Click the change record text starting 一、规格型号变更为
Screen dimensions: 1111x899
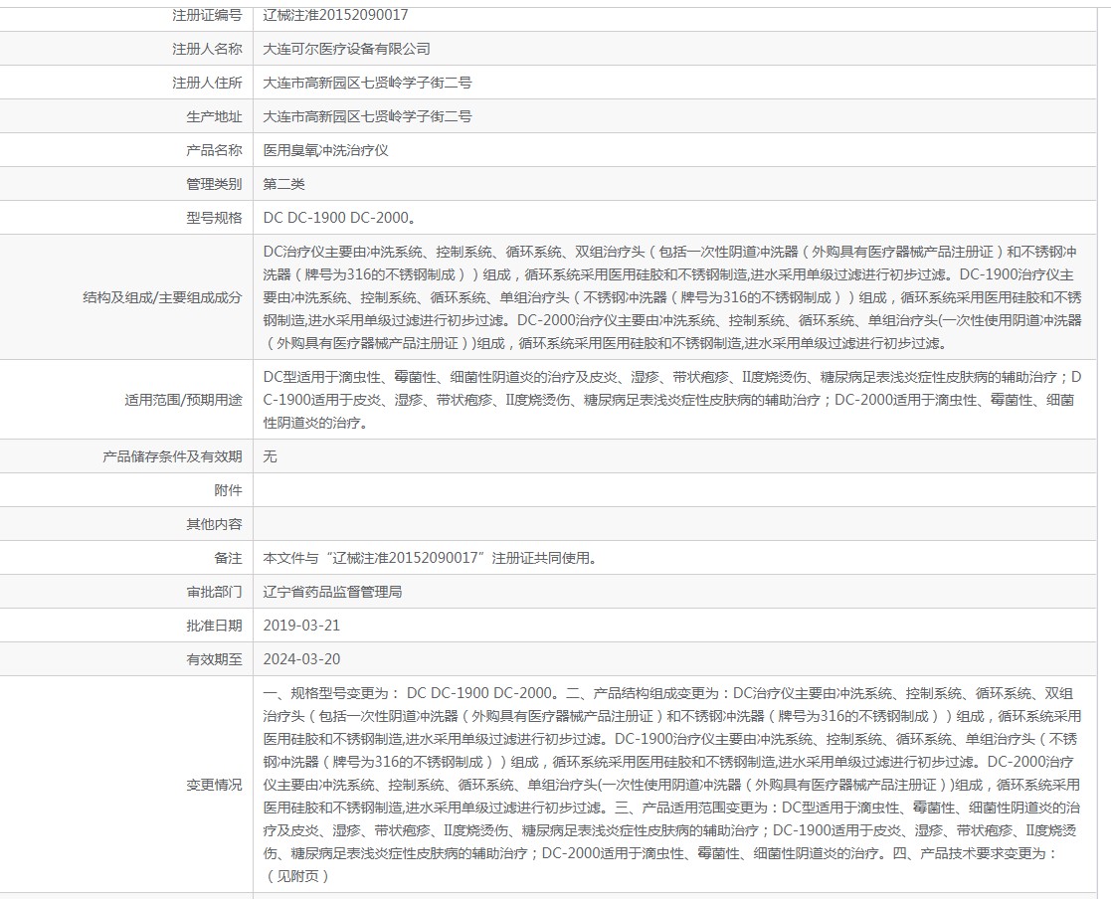point(672,785)
